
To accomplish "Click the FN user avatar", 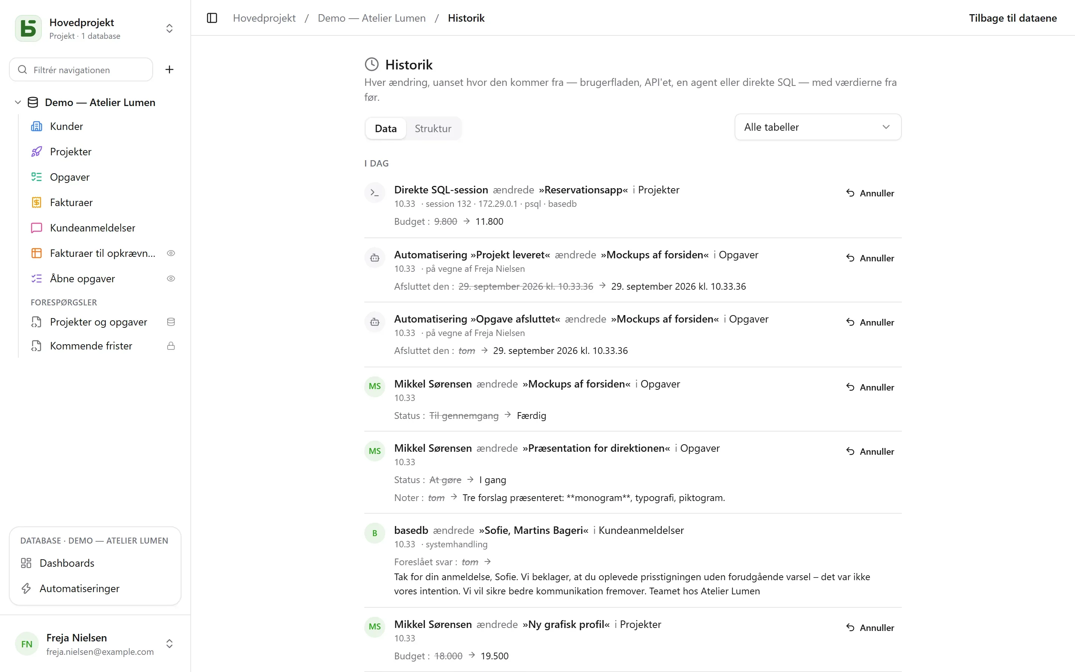I will pyautogui.click(x=27, y=644).
